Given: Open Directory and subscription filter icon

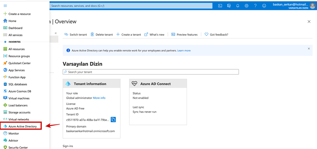Looking at the screenshot, I should coord(229,6).
